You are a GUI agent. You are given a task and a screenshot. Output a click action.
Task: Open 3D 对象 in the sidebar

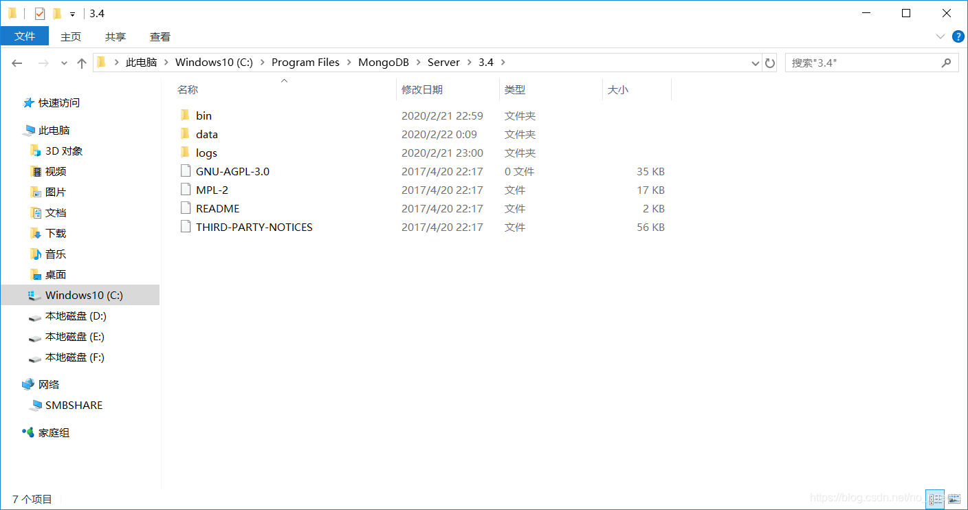[64, 151]
